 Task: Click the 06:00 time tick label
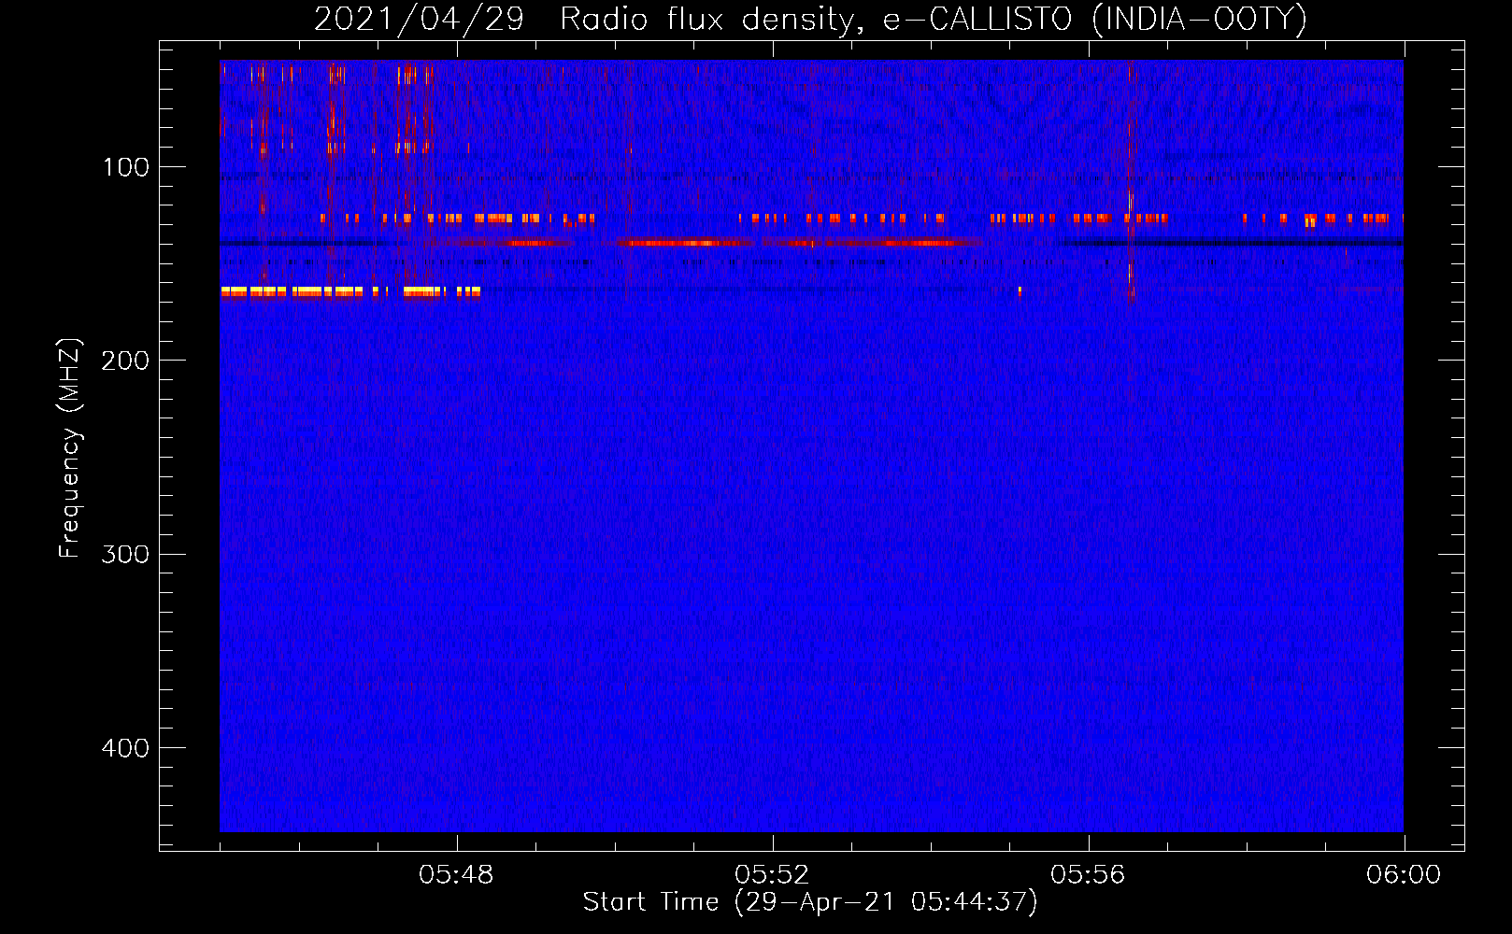tap(1404, 875)
